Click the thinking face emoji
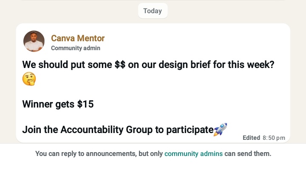Image resolution: width=306 pixels, height=170 pixels. tap(29, 79)
